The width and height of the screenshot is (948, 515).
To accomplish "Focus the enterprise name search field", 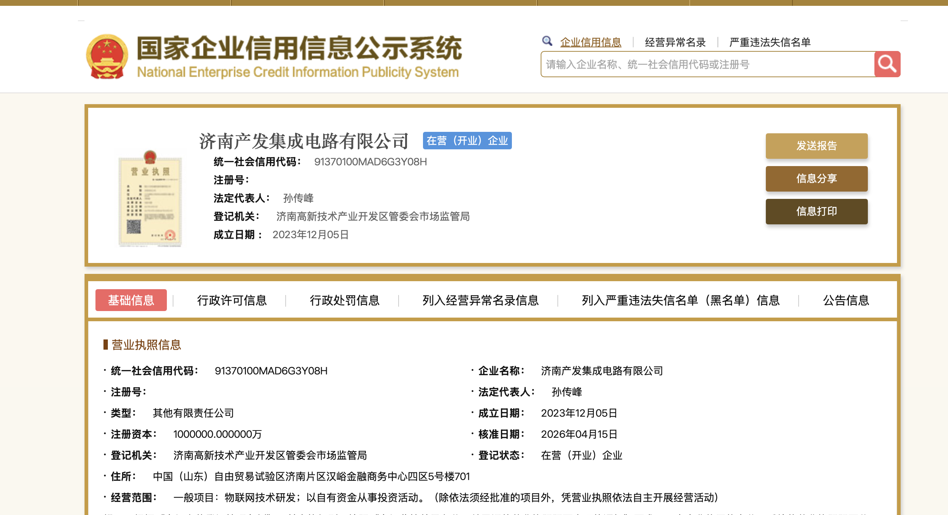I will click(706, 64).
